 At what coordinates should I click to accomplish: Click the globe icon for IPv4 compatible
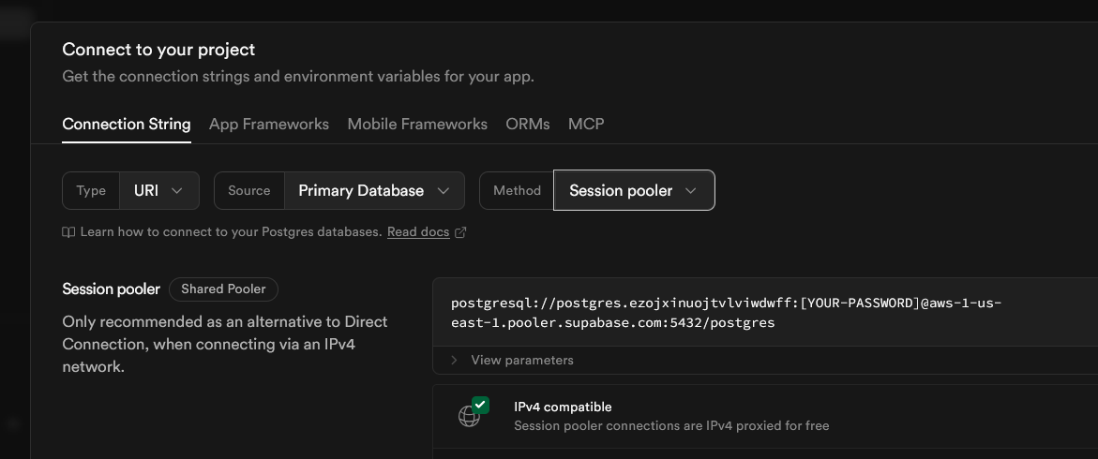[469, 417]
